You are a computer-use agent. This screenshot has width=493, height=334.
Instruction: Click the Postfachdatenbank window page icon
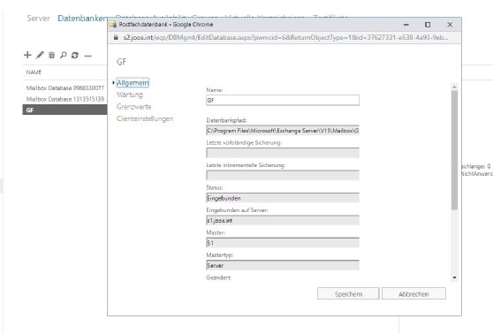112,24
